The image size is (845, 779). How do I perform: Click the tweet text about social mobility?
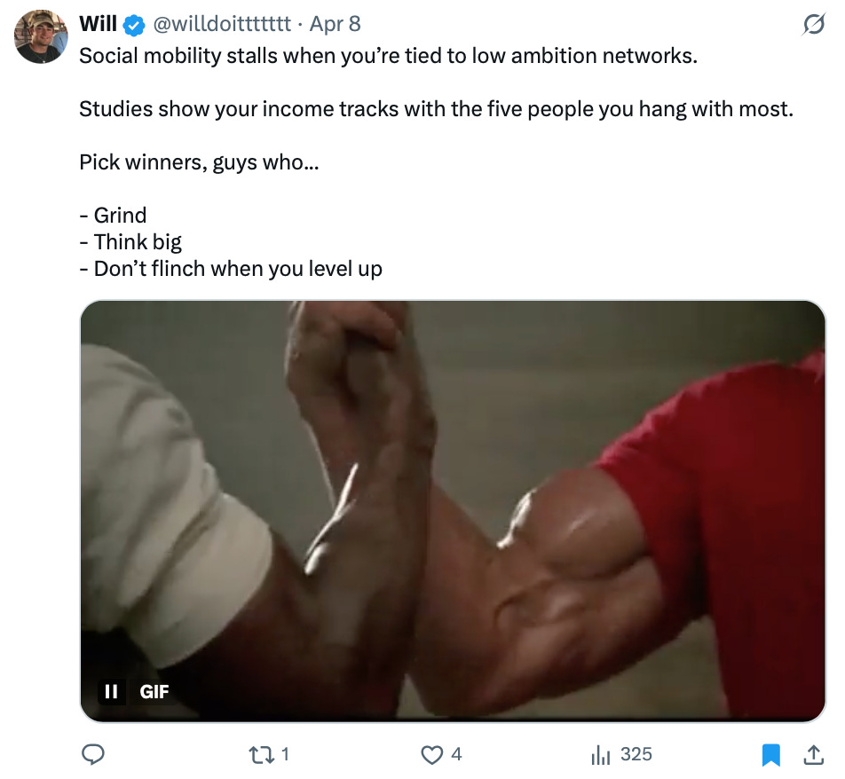click(388, 56)
